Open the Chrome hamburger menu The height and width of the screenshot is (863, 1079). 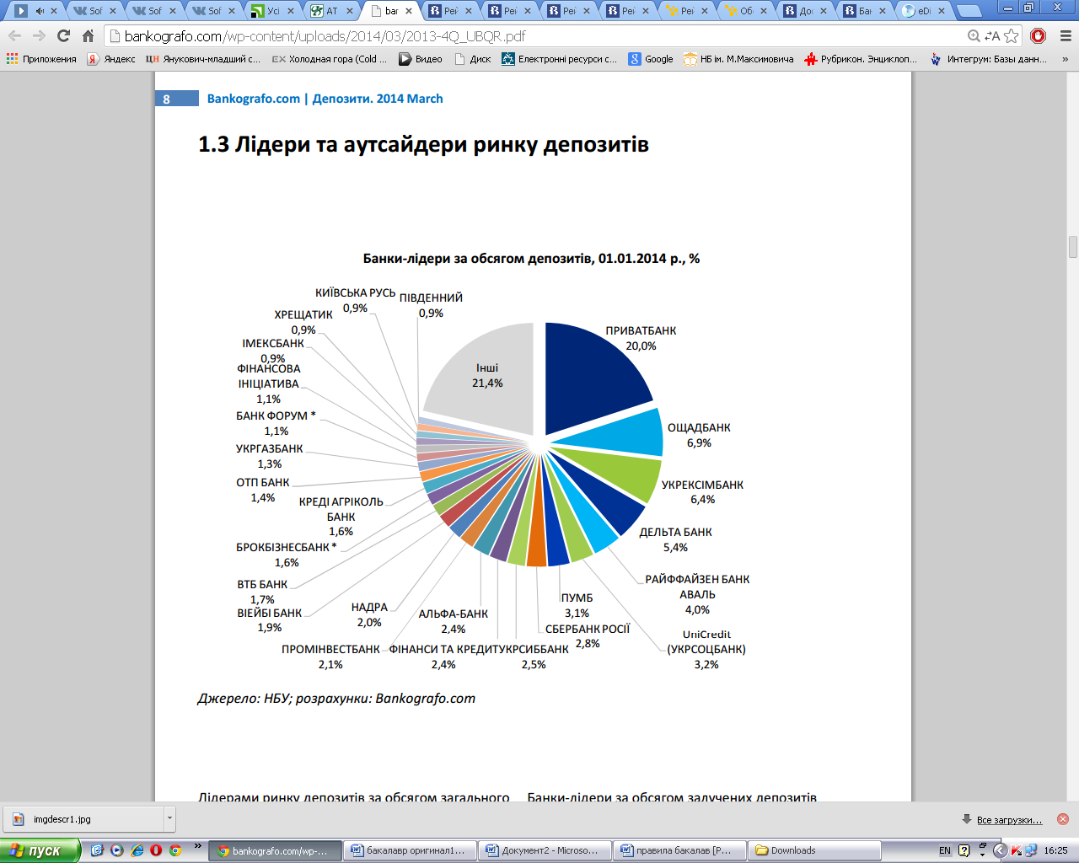click(x=1065, y=36)
